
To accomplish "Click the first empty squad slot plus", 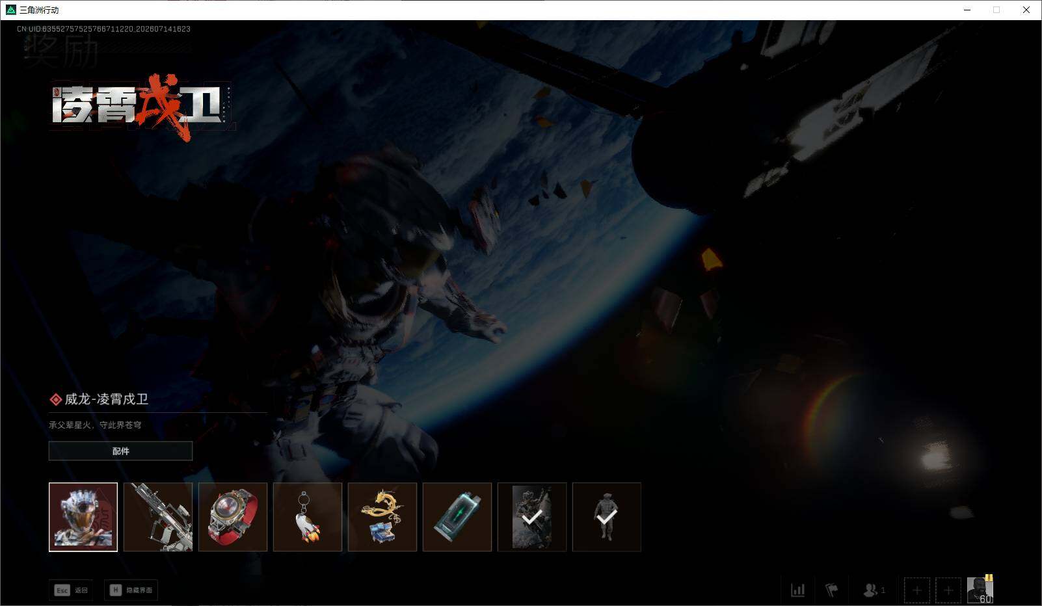I will [x=917, y=590].
